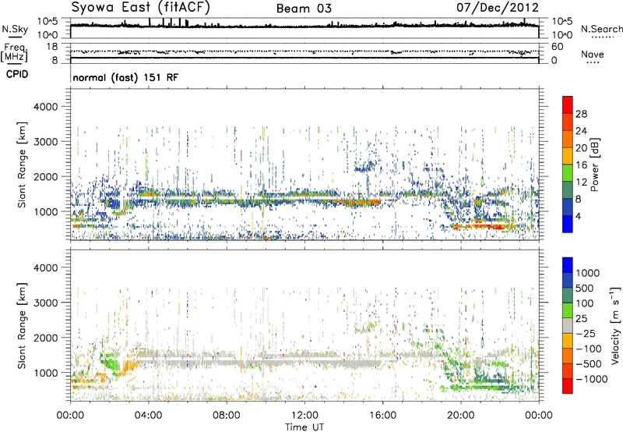Click the '−500' label on the Velocity colorbar
This screenshot has height=432, width=623.
[589, 364]
